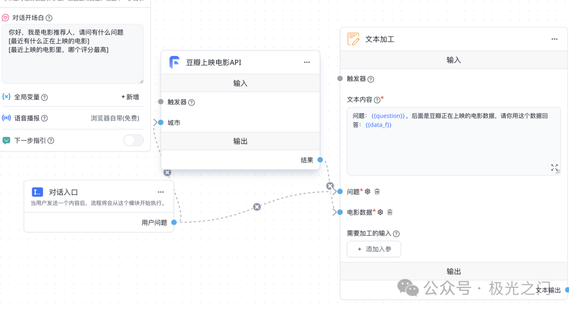
Task: Delete the 问题 parameter
Action: (377, 192)
